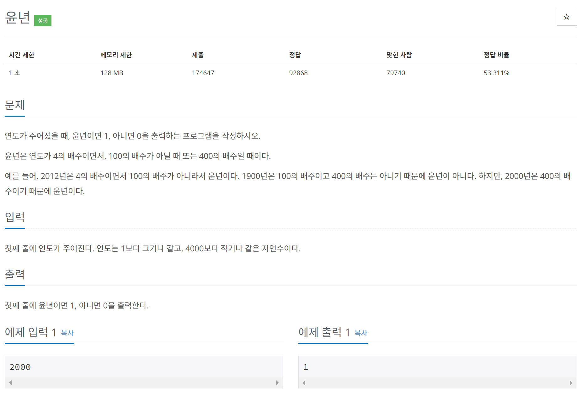Click left scroll arrow of example input box
The image size is (582, 395).
click(x=10, y=383)
